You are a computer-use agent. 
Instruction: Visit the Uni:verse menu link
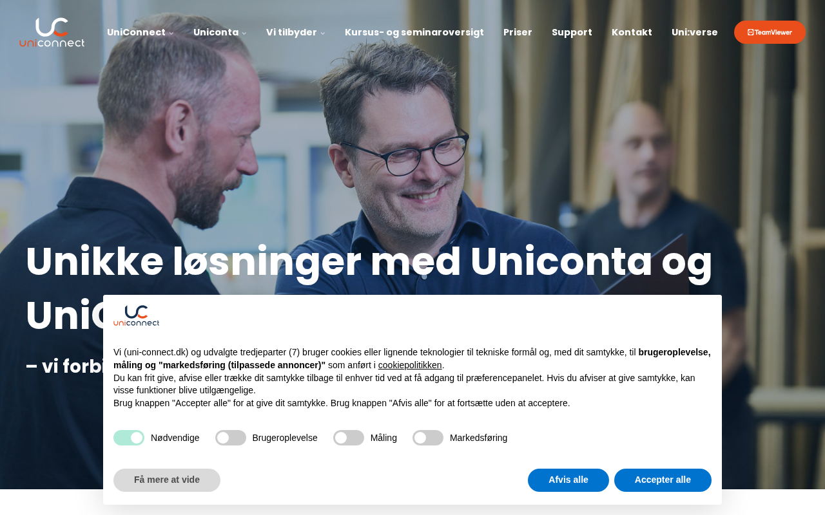[694, 32]
